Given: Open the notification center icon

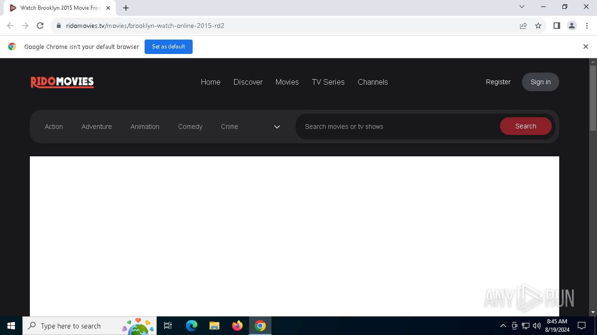Looking at the screenshot, I should (582, 326).
